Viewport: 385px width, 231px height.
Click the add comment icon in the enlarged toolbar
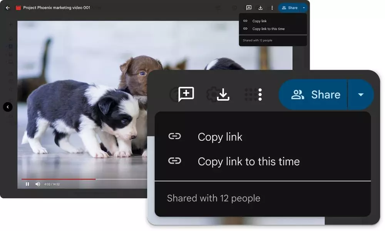coord(186,94)
